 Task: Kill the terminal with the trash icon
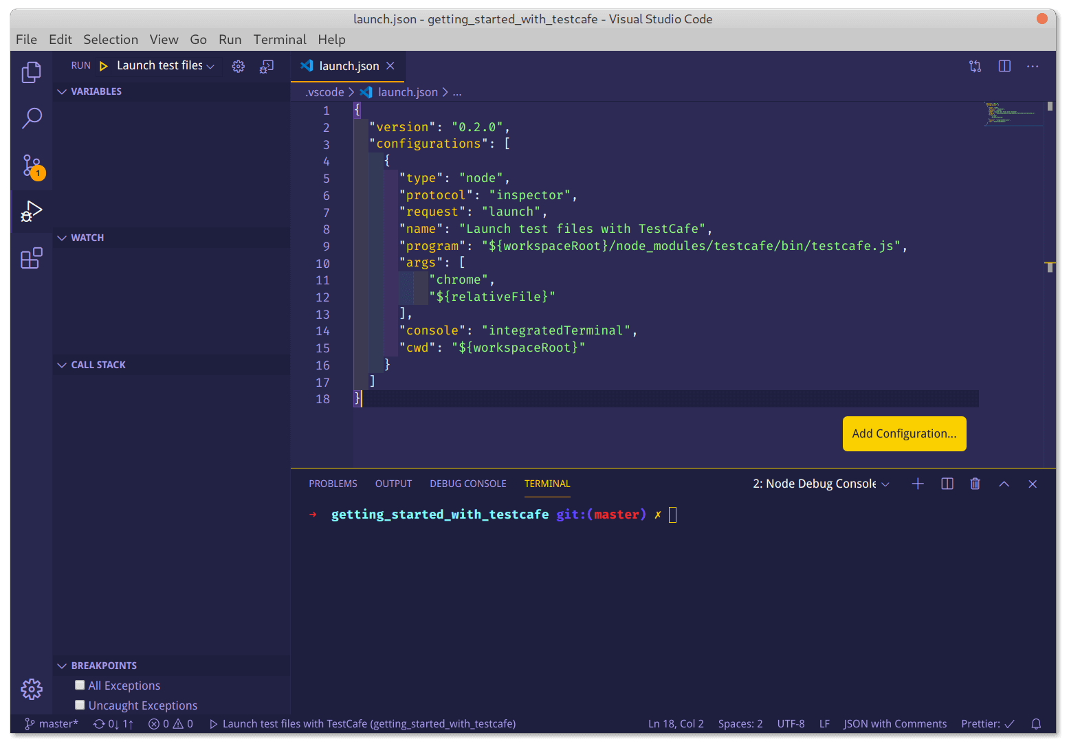pyautogui.click(x=975, y=484)
